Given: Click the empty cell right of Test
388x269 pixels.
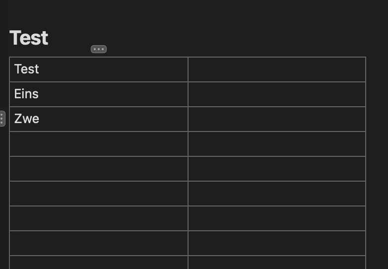Looking at the screenshot, I should (277, 69).
